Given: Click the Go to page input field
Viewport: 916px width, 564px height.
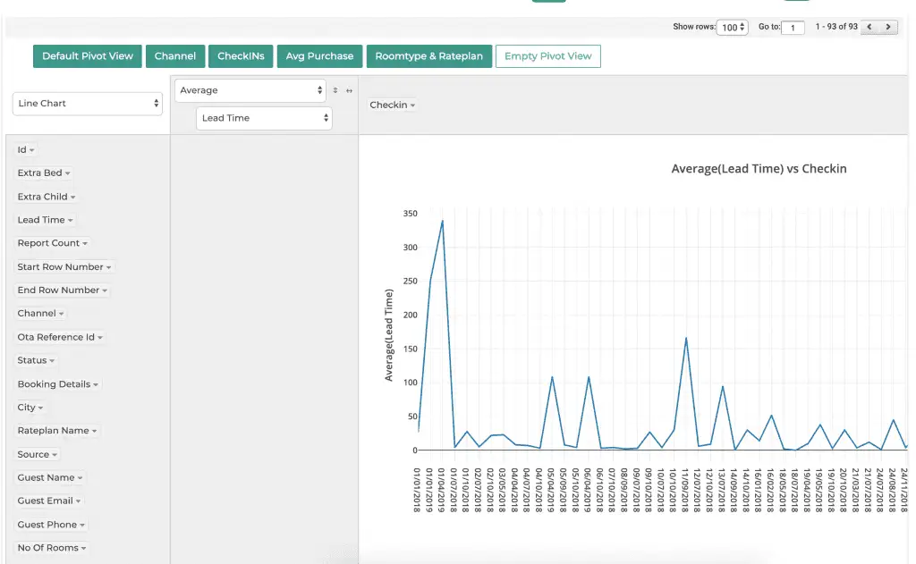Looking at the screenshot, I should point(793,28).
